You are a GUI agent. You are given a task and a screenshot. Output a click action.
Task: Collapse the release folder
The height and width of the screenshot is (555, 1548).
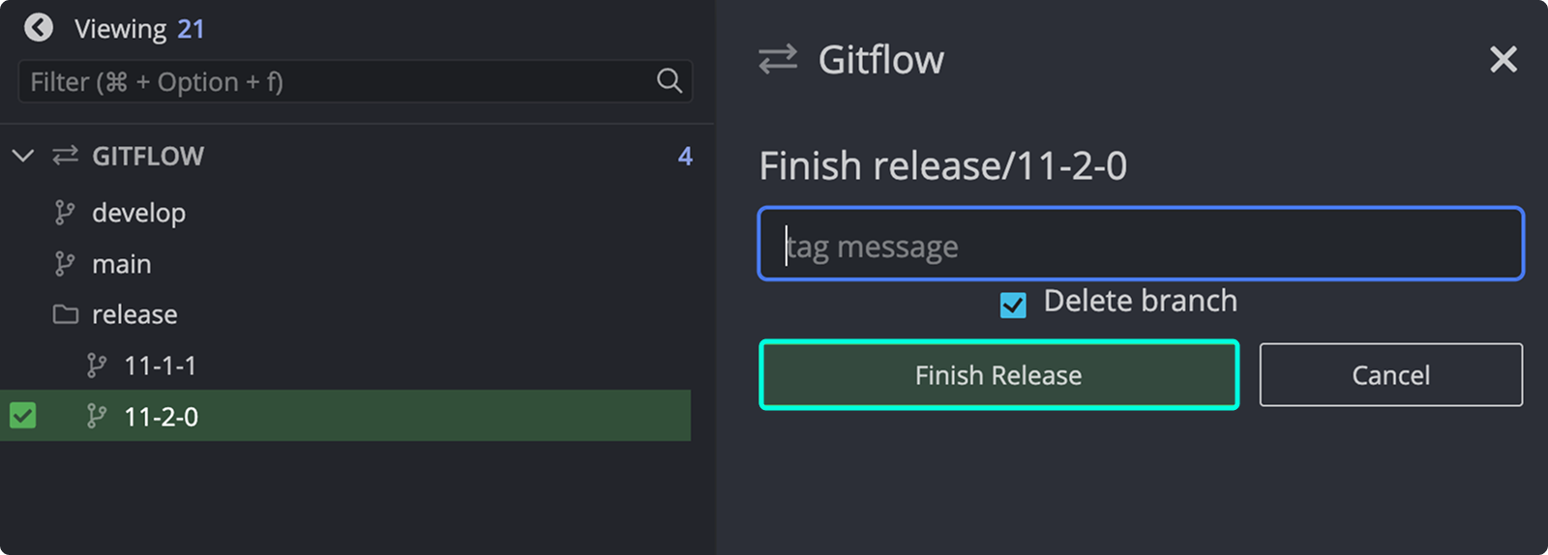point(134,314)
